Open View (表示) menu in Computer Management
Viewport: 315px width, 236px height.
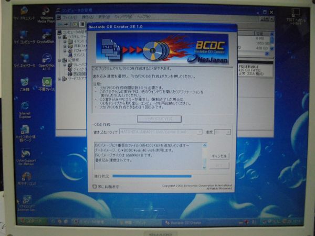(104, 17)
